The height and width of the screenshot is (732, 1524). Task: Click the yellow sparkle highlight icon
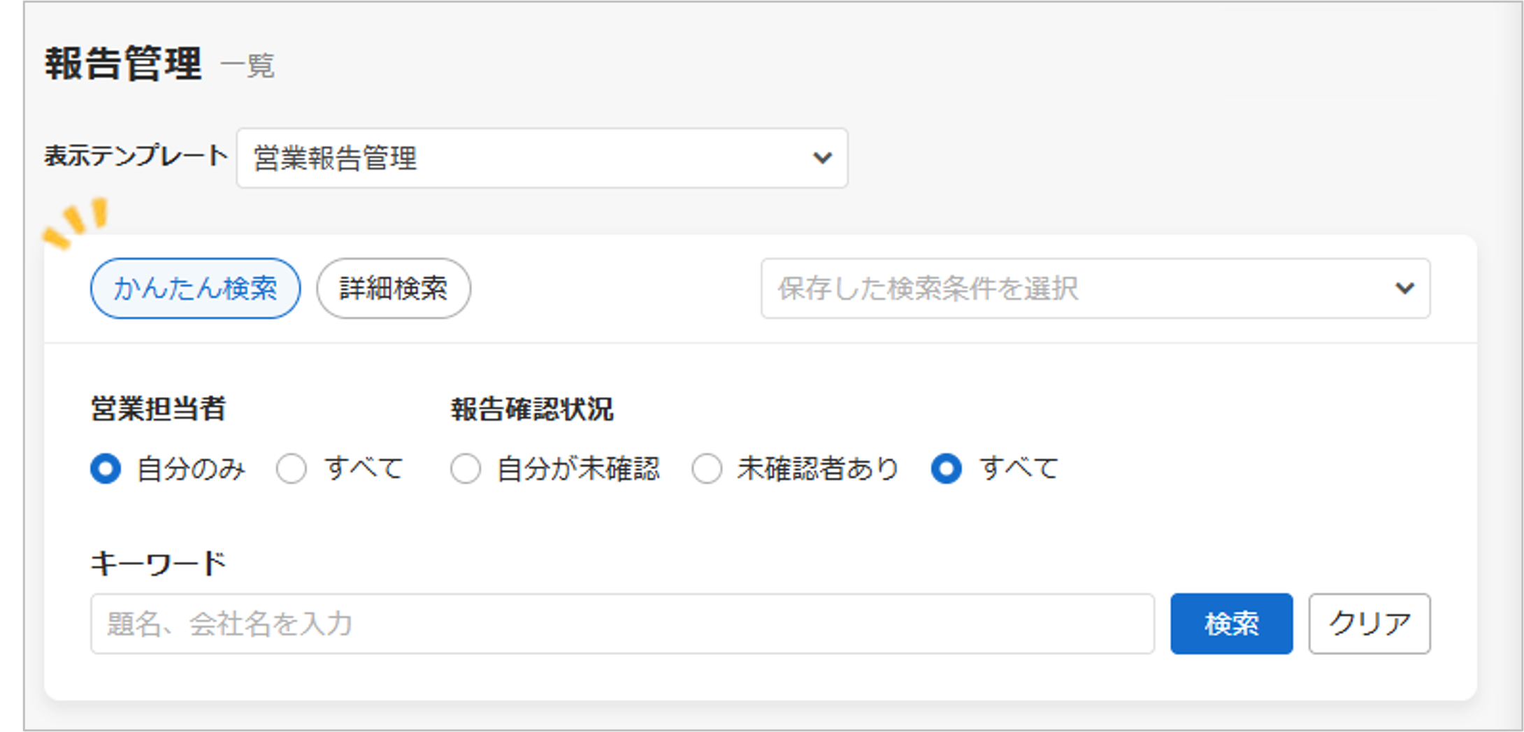point(76,223)
